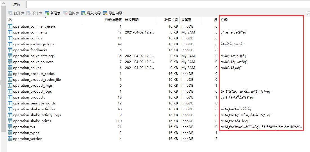Click the operation_feedbacks table name
Image resolution: width=310 pixels, height=152 pixels.
30,50
